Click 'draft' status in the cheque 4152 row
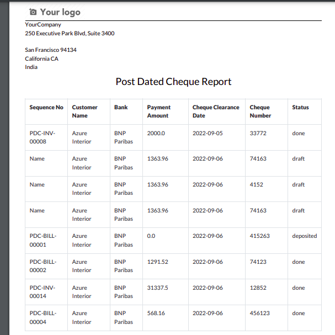 pos(298,184)
